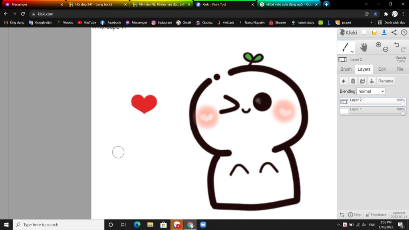Switch to the Layers tab
Screen dimensions: 409x230
tap(364, 69)
